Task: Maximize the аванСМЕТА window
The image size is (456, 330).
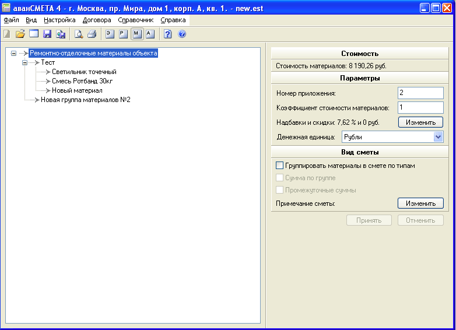Action: pyautogui.click(x=436, y=8)
